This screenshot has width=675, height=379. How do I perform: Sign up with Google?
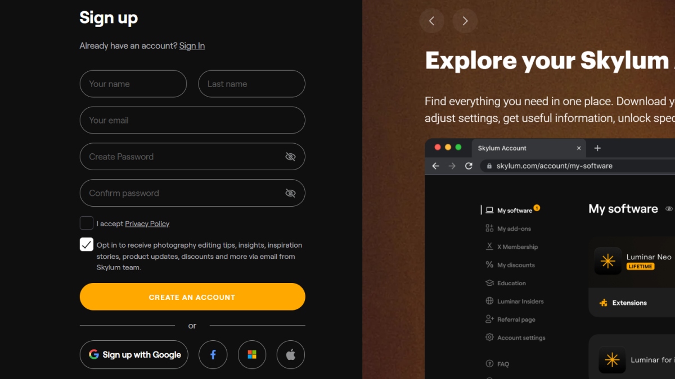click(x=134, y=354)
